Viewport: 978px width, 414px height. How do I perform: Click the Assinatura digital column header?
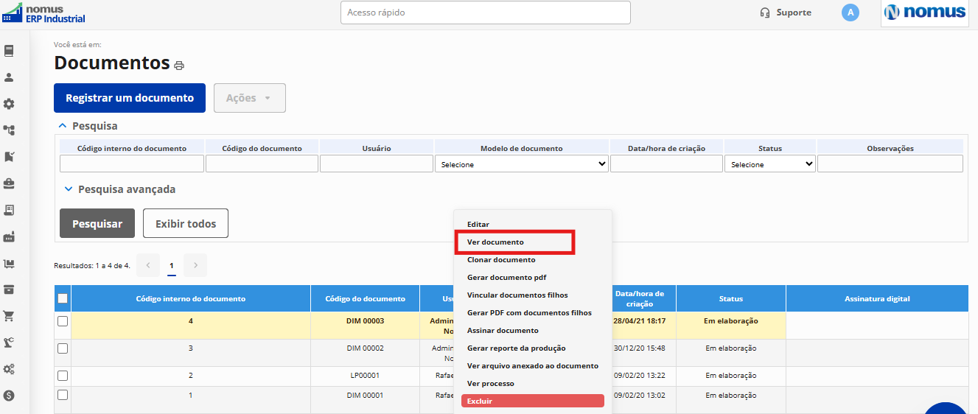pos(877,298)
